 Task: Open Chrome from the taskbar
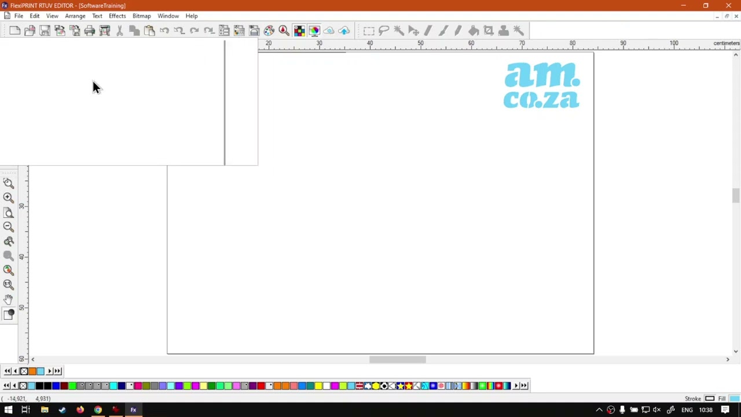(98, 410)
